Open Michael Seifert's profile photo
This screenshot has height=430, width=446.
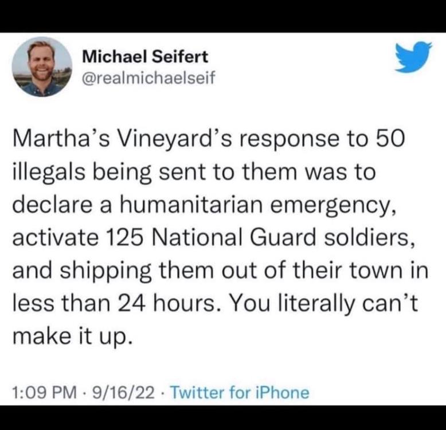tap(42, 67)
